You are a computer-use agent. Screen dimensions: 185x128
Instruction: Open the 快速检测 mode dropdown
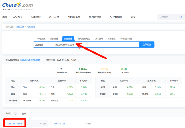[42, 45]
